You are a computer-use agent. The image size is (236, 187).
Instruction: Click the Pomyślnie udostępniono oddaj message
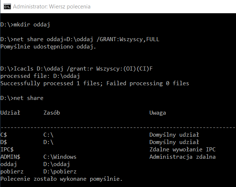point(48,47)
